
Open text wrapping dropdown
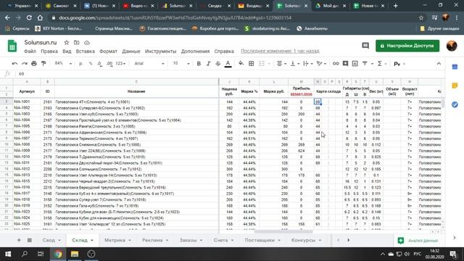308,64
